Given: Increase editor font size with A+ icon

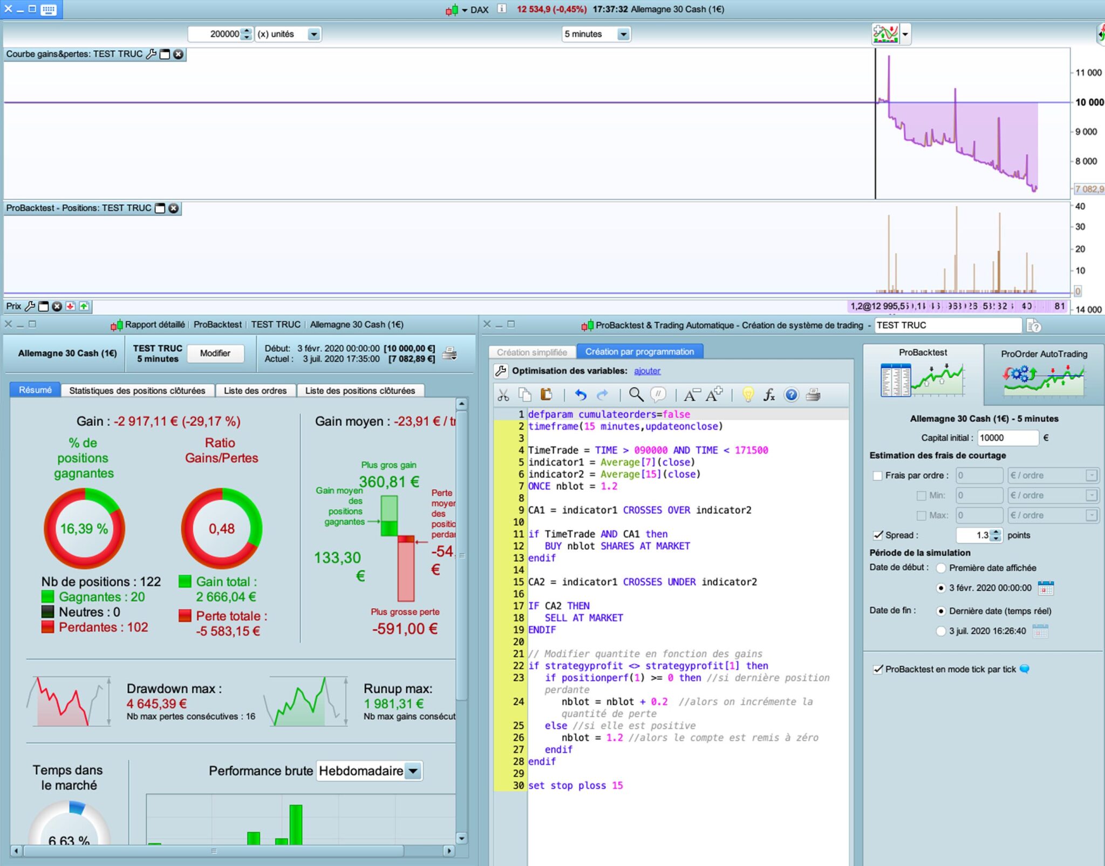Looking at the screenshot, I should click(713, 395).
